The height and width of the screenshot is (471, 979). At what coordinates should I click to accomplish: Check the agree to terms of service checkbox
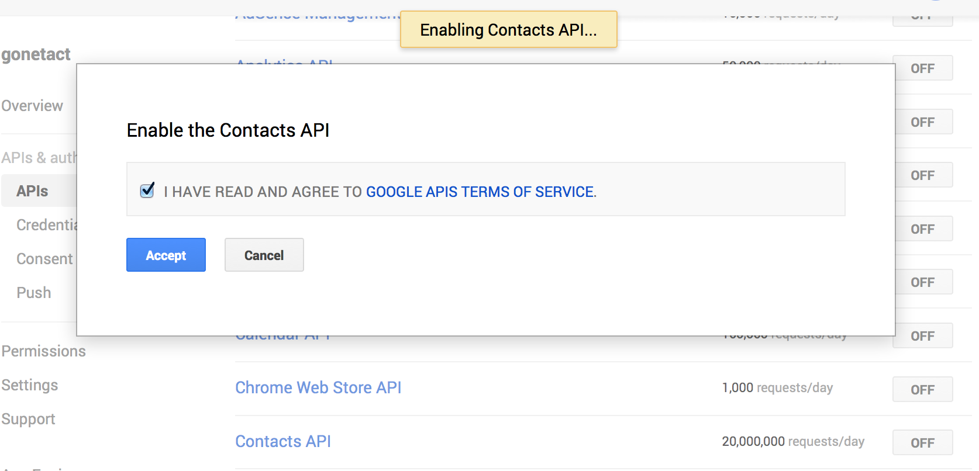coord(147,191)
